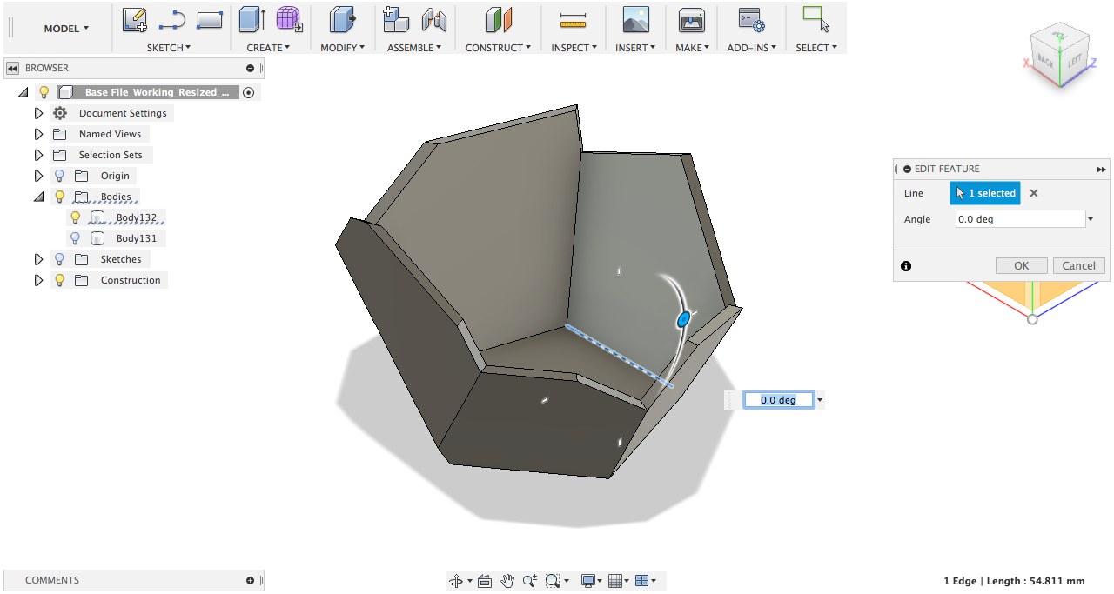
Task: Click the Zoom magnifier icon
Action: 529,581
